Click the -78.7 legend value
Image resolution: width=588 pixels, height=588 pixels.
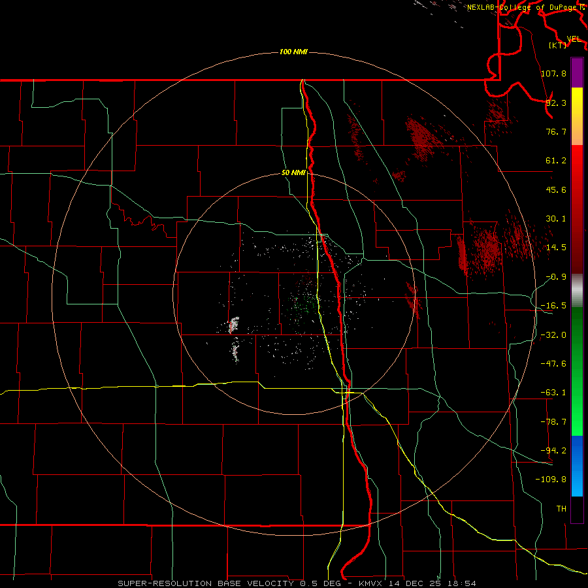click(553, 422)
